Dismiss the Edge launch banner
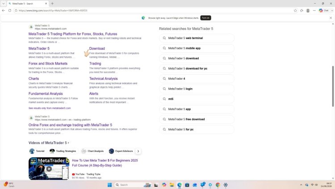The height and width of the screenshot is (189, 335). coord(331,18)
